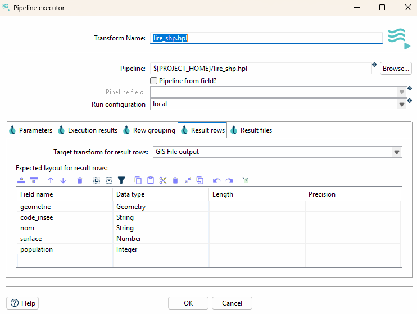The height and width of the screenshot is (314, 417).
Task: Click the scissors cut icon
Action: point(163,180)
